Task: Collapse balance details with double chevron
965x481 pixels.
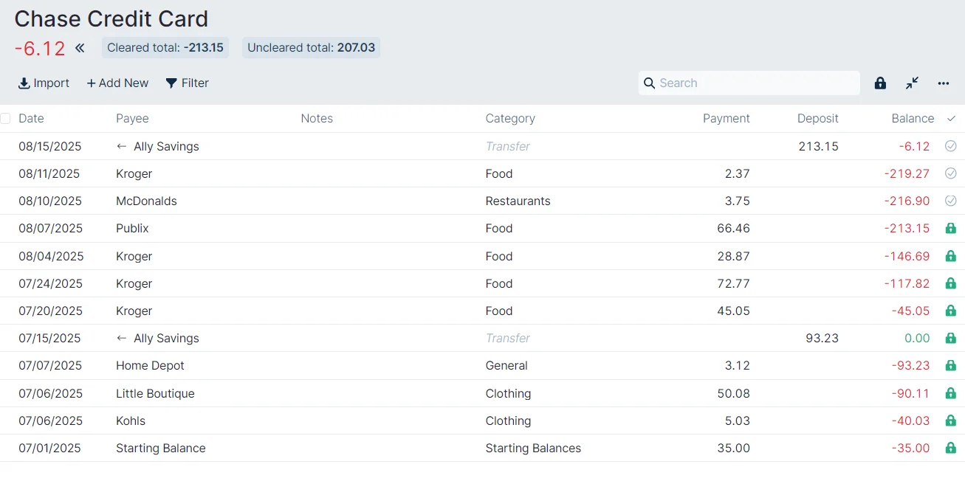Action: tap(80, 49)
